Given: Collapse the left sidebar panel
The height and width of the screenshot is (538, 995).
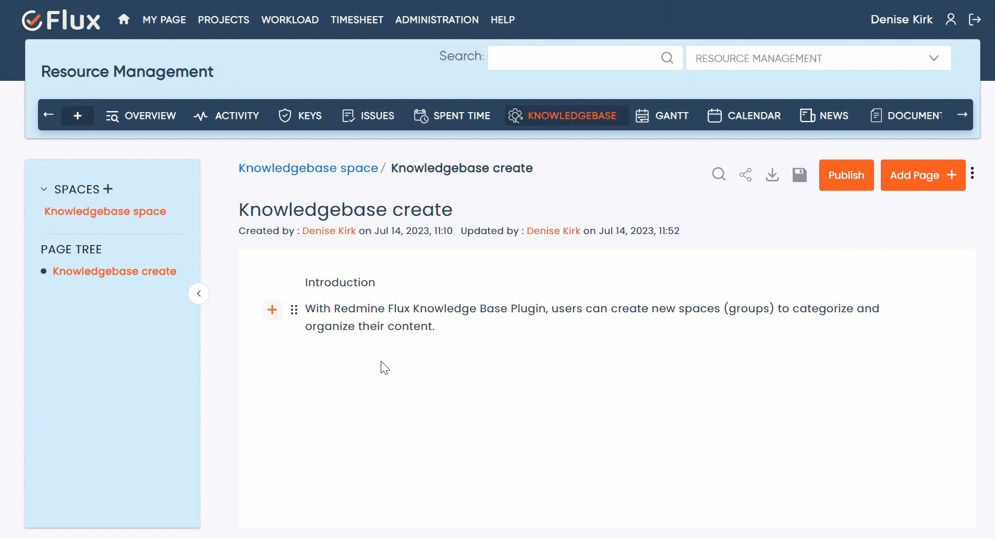Looking at the screenshot, I should click(199, 294).
